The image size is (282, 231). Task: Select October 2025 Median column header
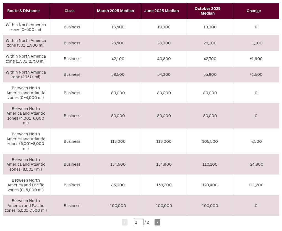tap(210, 11)
